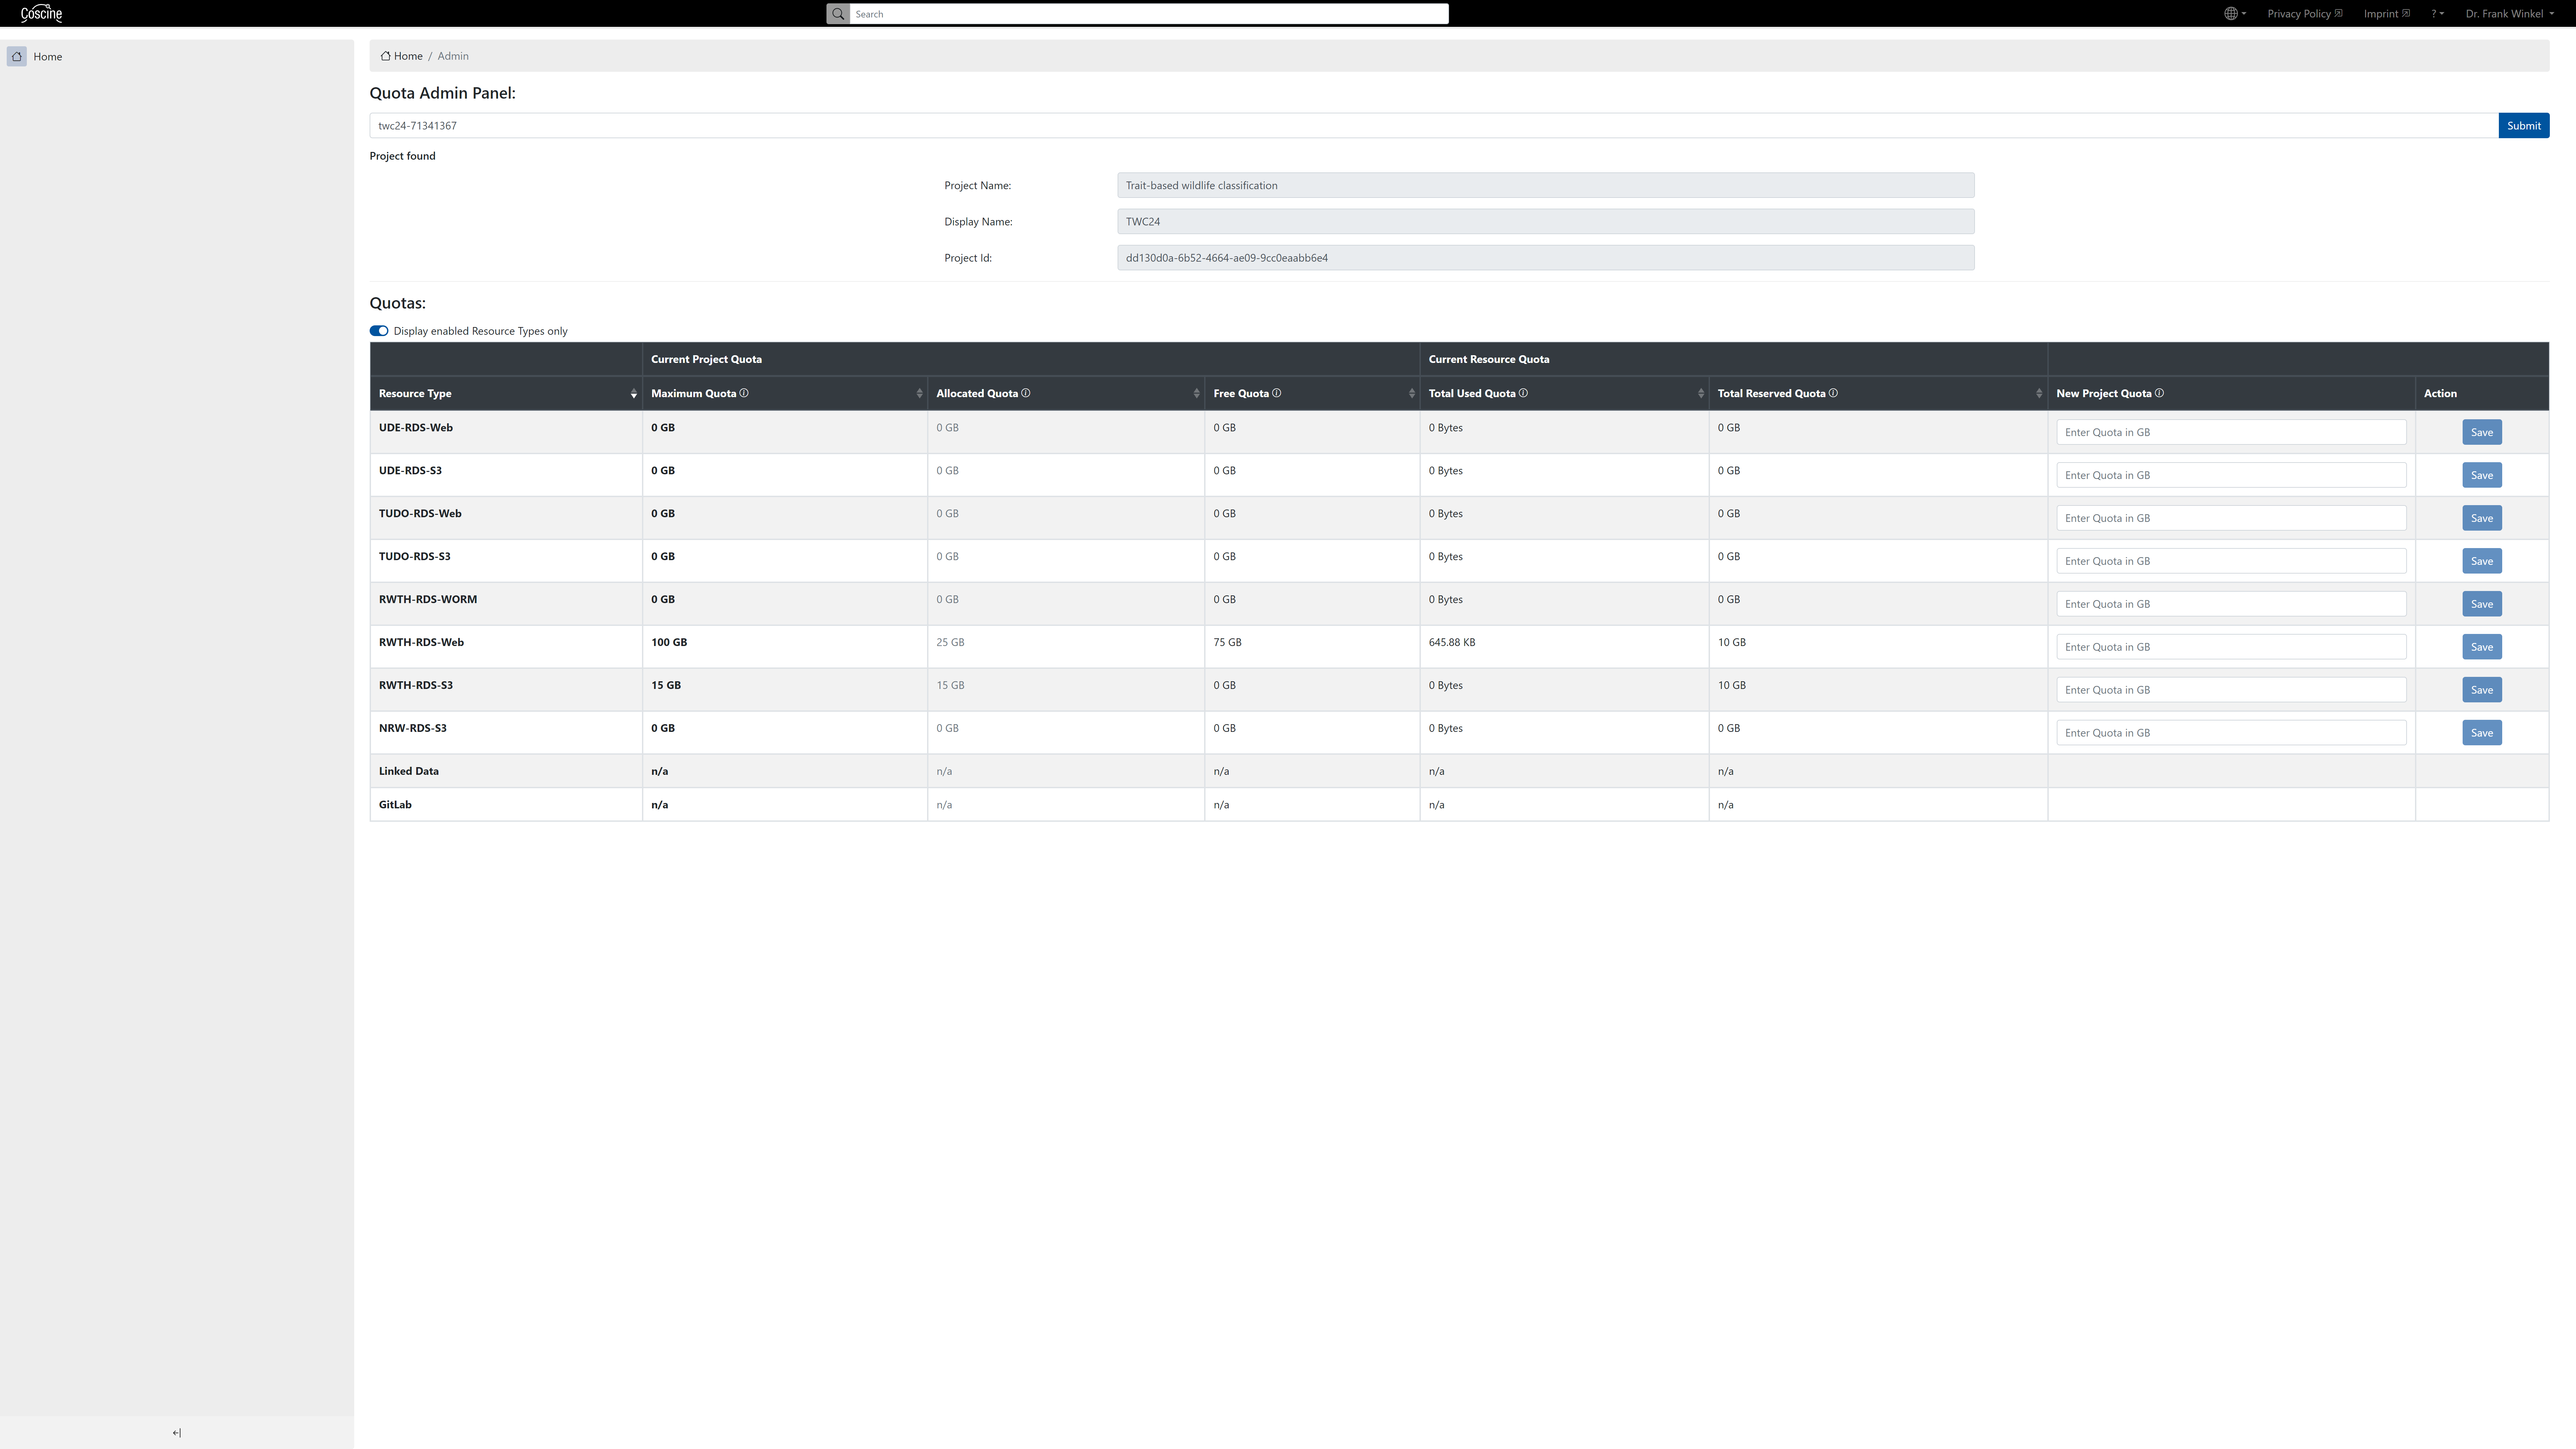Click quota input for TUDO-RDS-Web
This screenshot has width=2576, height=1449.
tap(2231, 518)
